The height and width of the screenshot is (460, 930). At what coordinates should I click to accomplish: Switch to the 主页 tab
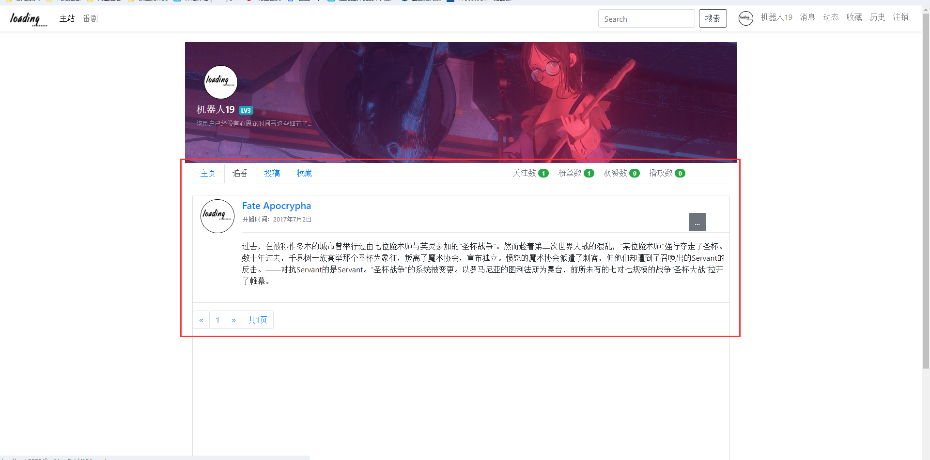coord(208,173)
